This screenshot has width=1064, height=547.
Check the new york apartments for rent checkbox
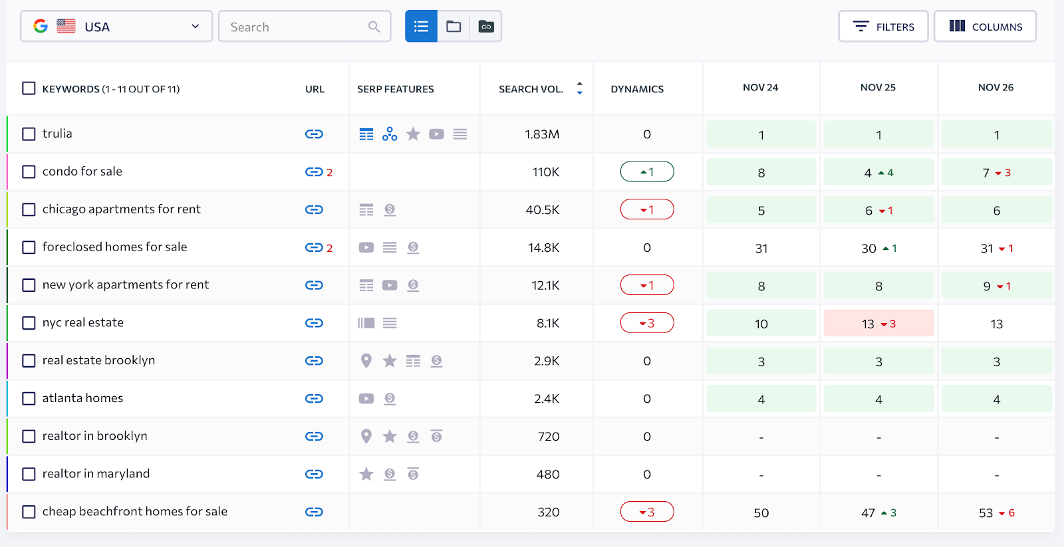[x=29, y=285]
